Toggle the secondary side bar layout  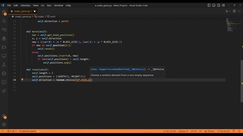click(219, 5)
